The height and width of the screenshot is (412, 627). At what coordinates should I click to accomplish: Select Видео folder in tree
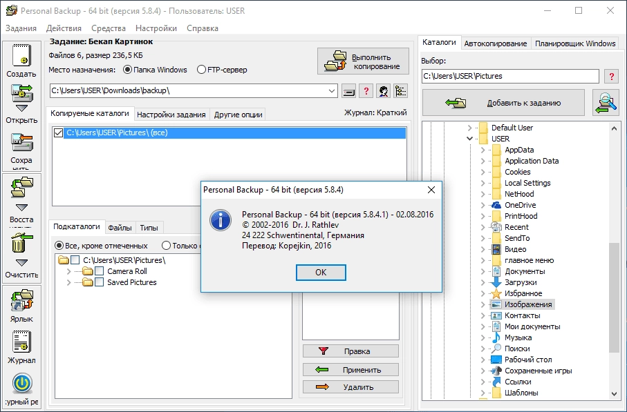[515, 249]
